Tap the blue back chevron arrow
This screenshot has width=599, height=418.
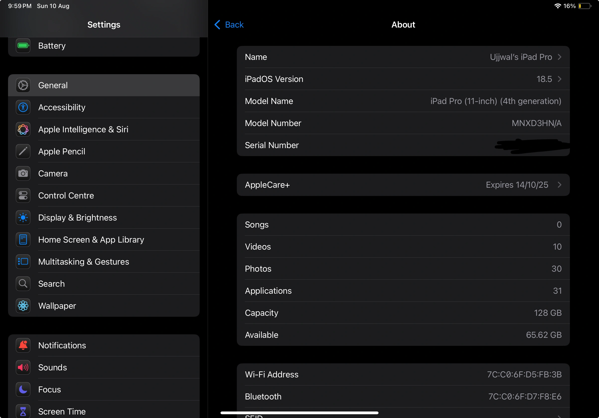217,25
